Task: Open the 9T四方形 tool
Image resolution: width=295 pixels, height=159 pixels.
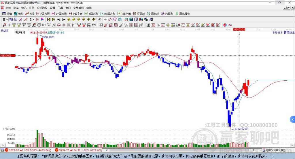Action: coord(108,14)
